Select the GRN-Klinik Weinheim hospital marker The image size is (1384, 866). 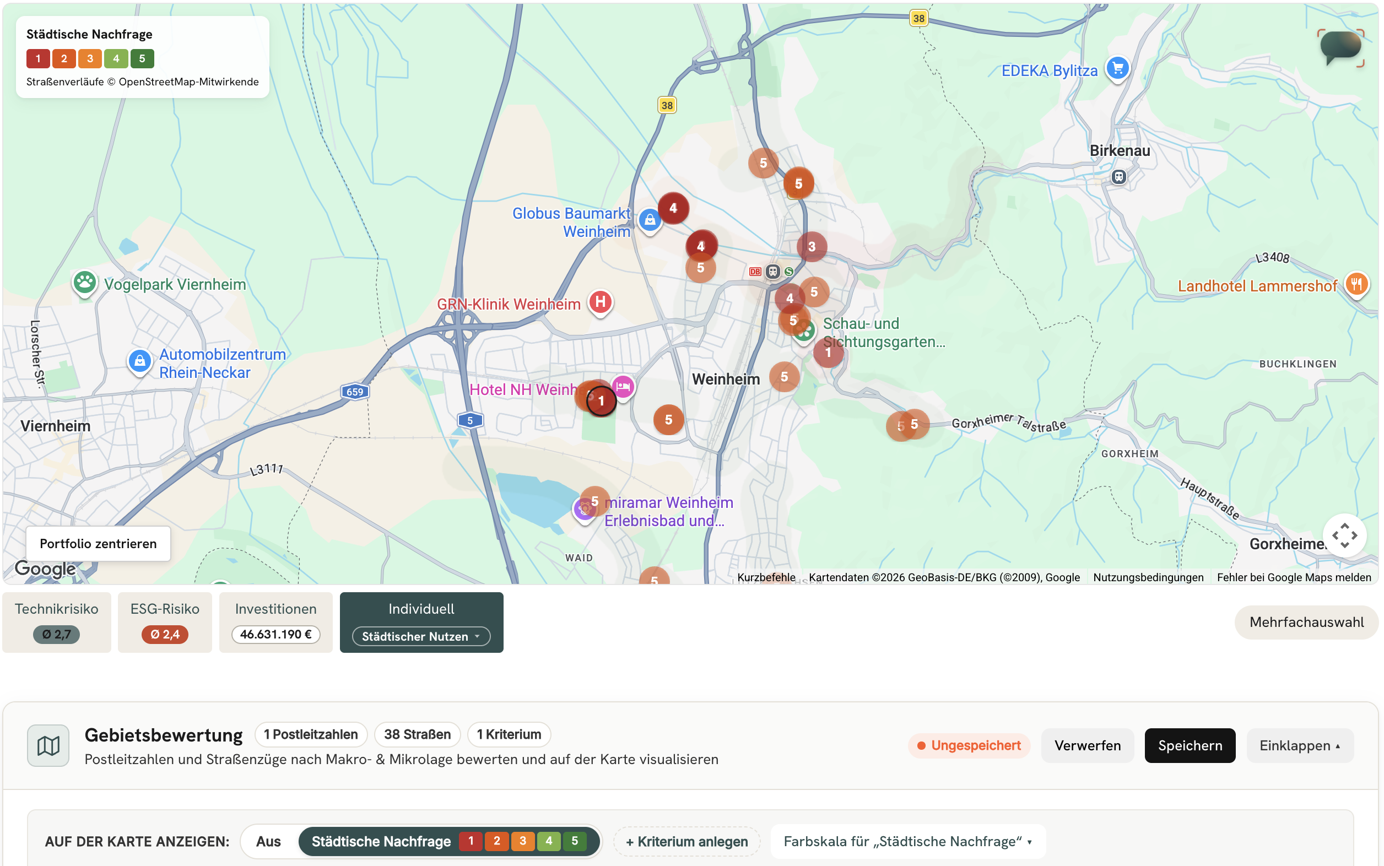[600, 302]
